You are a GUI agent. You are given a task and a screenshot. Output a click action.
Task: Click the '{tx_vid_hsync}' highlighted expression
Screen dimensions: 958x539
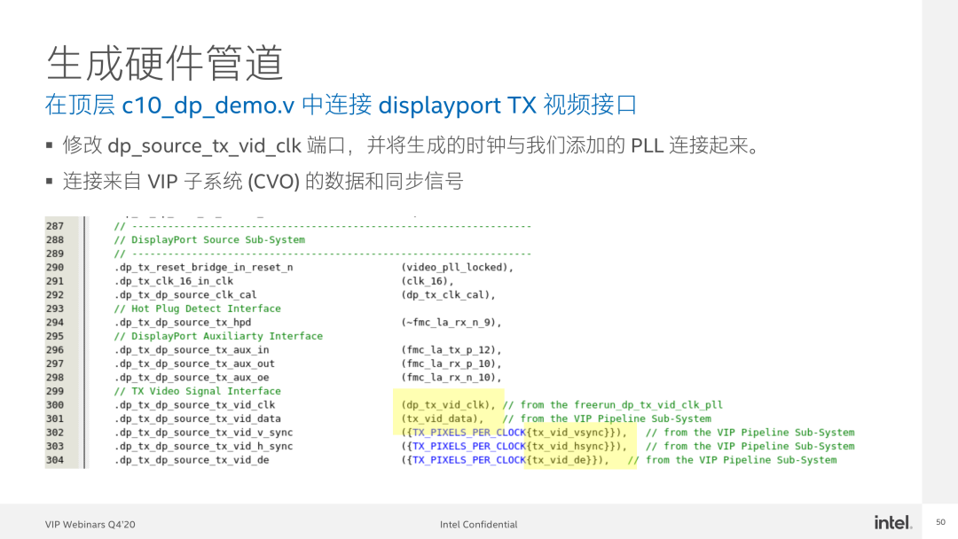(570, 446)
